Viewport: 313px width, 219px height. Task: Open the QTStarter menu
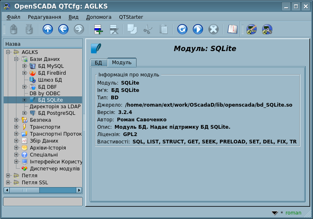[131, 17]
